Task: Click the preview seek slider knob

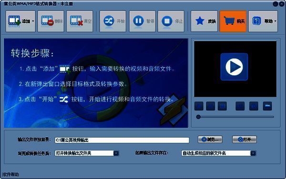Action: click(198, 117)
